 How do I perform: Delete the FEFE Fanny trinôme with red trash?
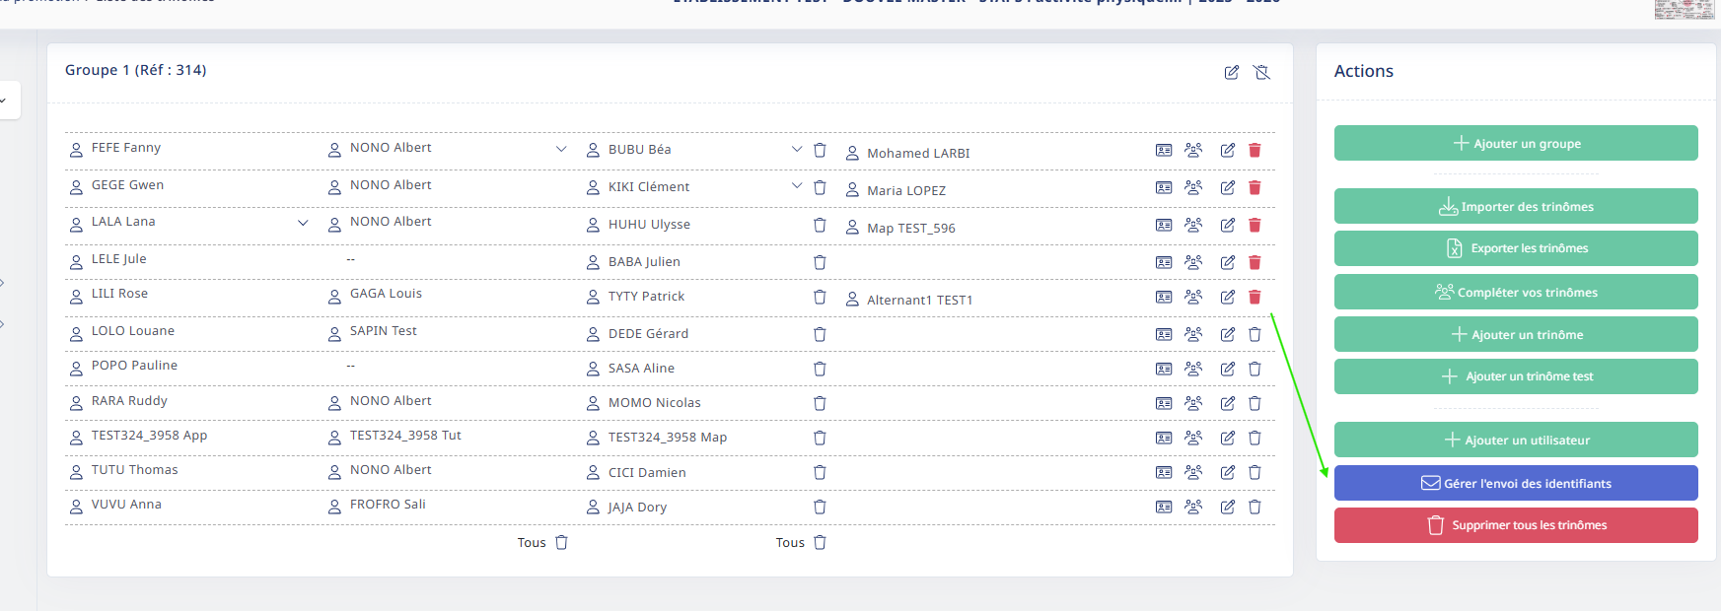(x=1255, y=150)
